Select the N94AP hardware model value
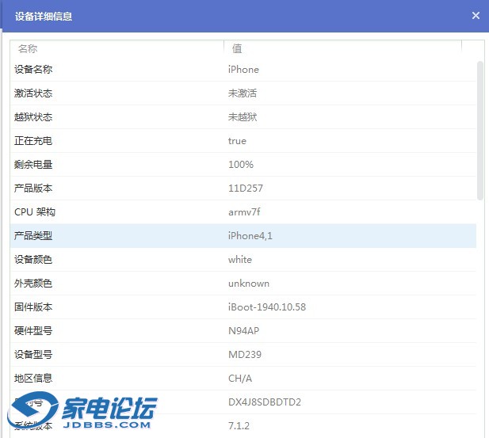The height and width of the screenshot is (438, 489). point(243,330)
